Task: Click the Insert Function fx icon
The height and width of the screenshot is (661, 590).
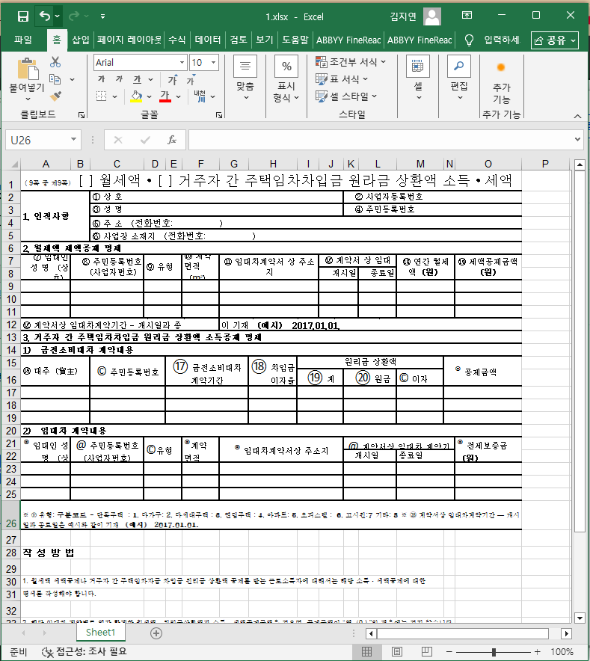Action: 172,140
